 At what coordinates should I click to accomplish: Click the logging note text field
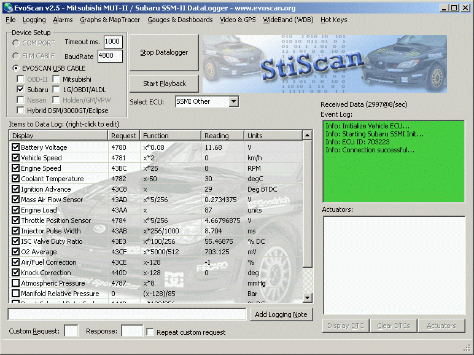[127, 314]
